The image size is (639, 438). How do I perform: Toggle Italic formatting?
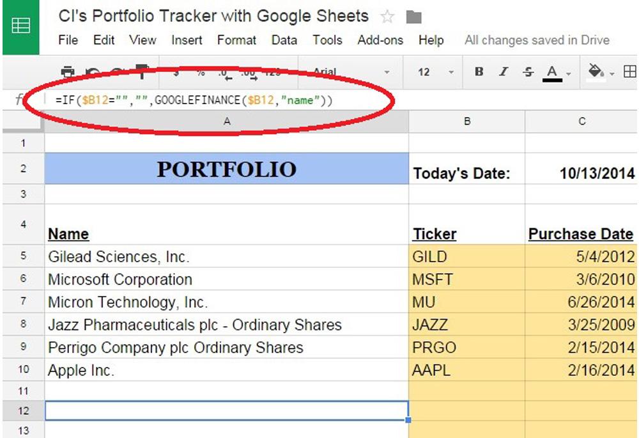[504, 72]
